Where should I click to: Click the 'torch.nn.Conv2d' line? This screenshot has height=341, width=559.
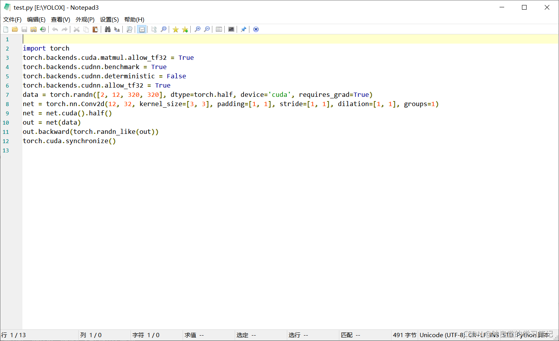coord(231,104)
